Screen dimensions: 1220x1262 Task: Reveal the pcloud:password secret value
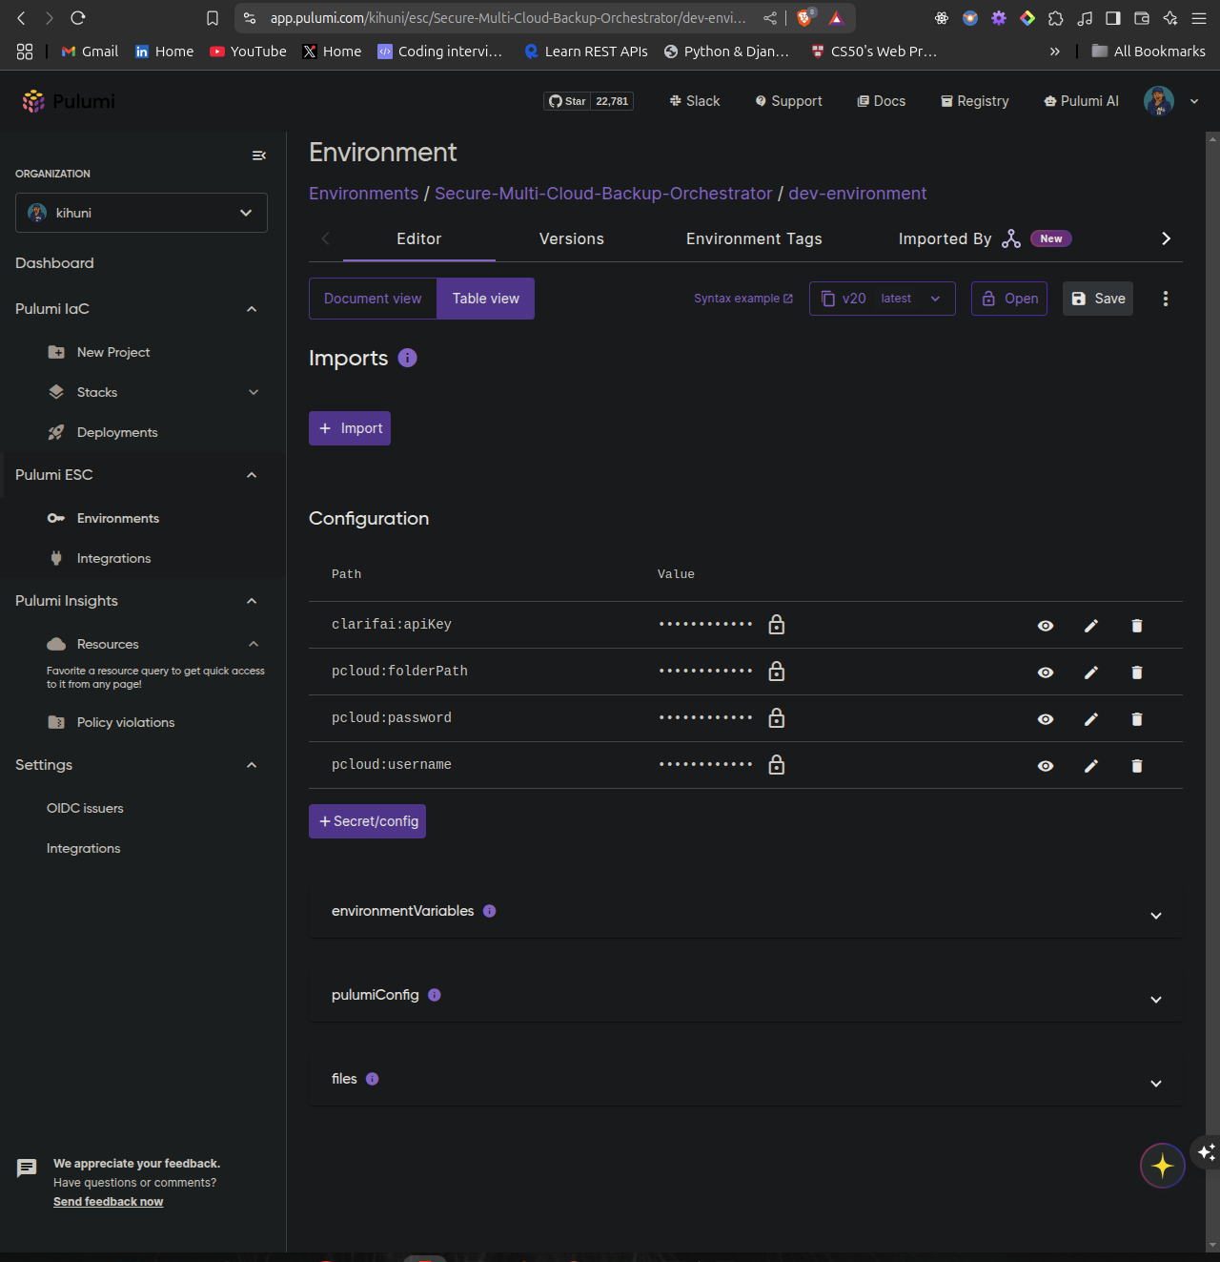click(x=1046, y=719)
